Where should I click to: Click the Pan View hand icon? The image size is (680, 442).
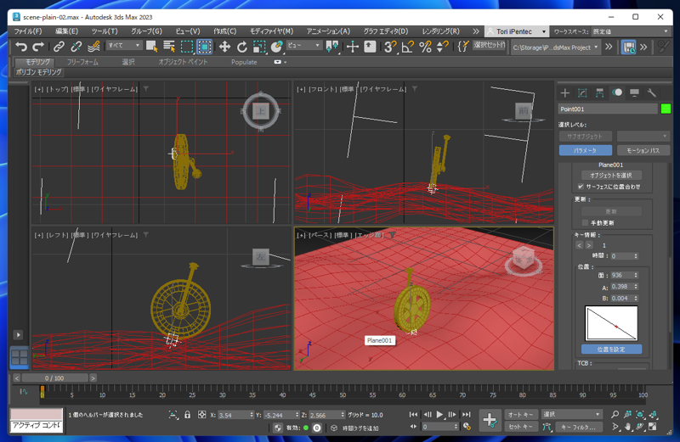coord(627,427)
